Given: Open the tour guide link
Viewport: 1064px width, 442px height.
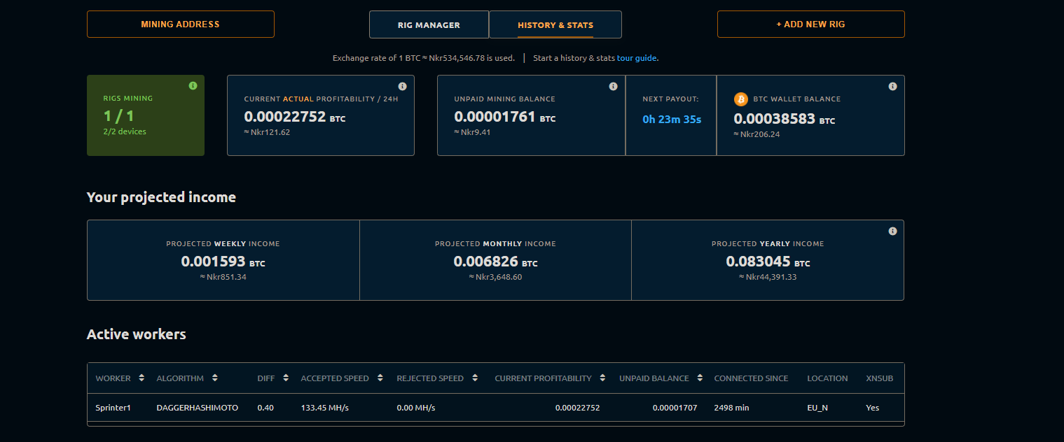Looking at the screenshot, I should [637, 58].
